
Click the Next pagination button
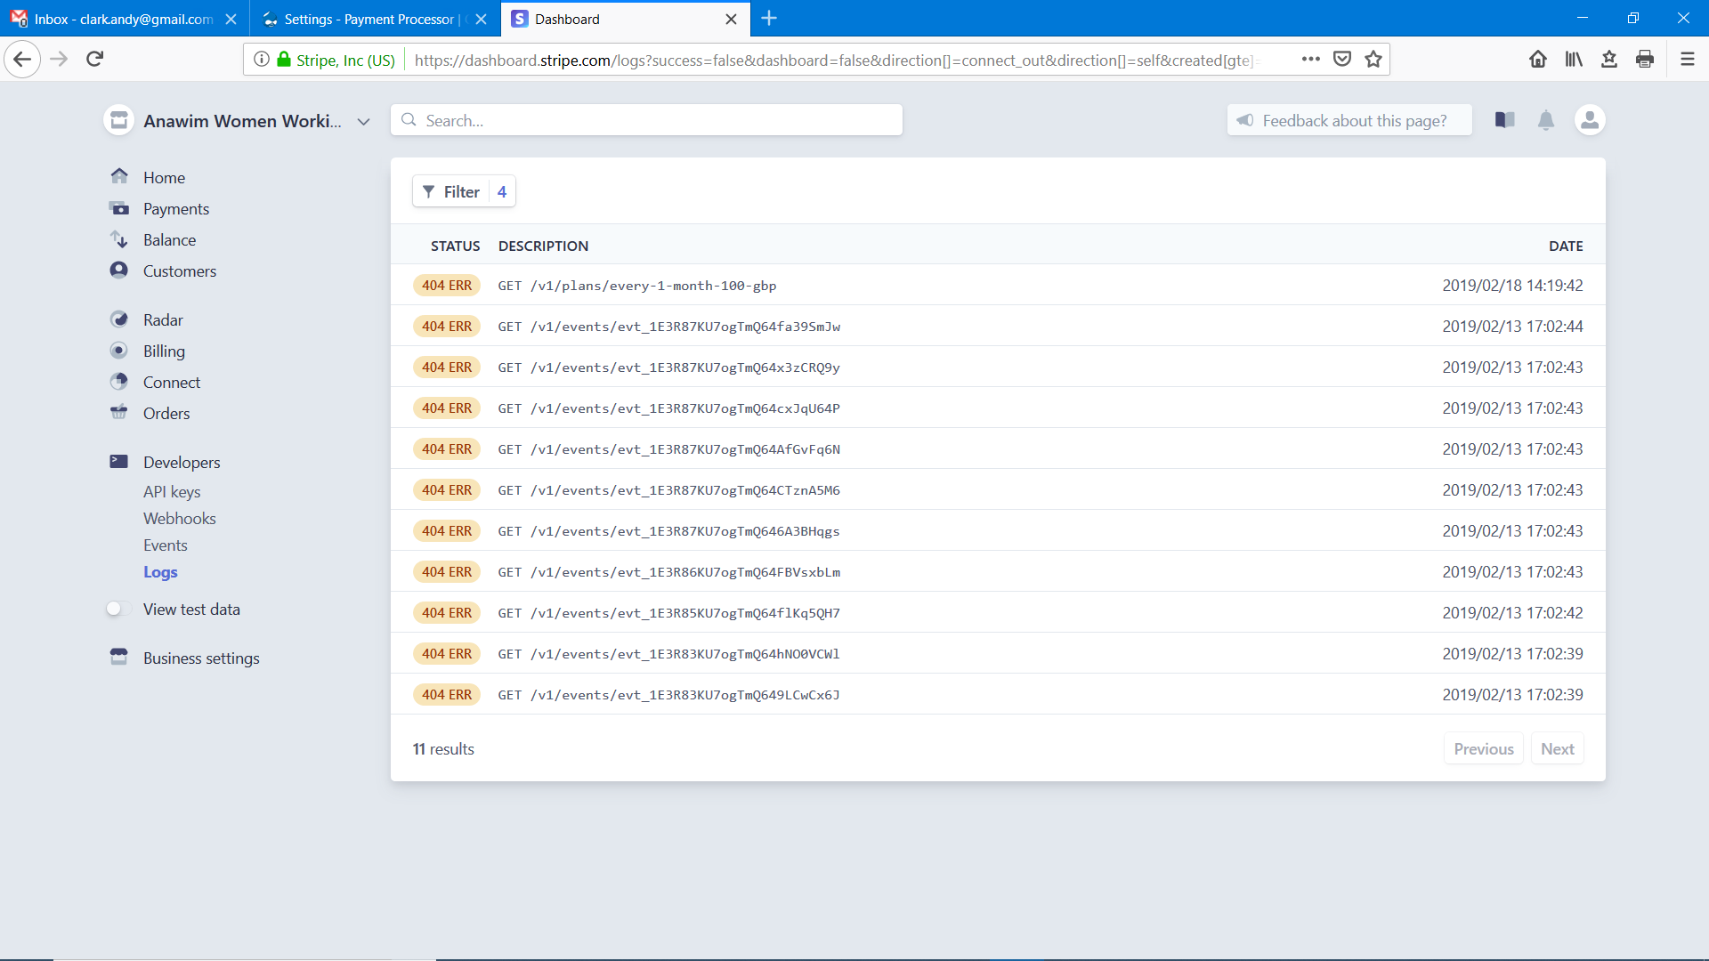[x=1557, y=748]
